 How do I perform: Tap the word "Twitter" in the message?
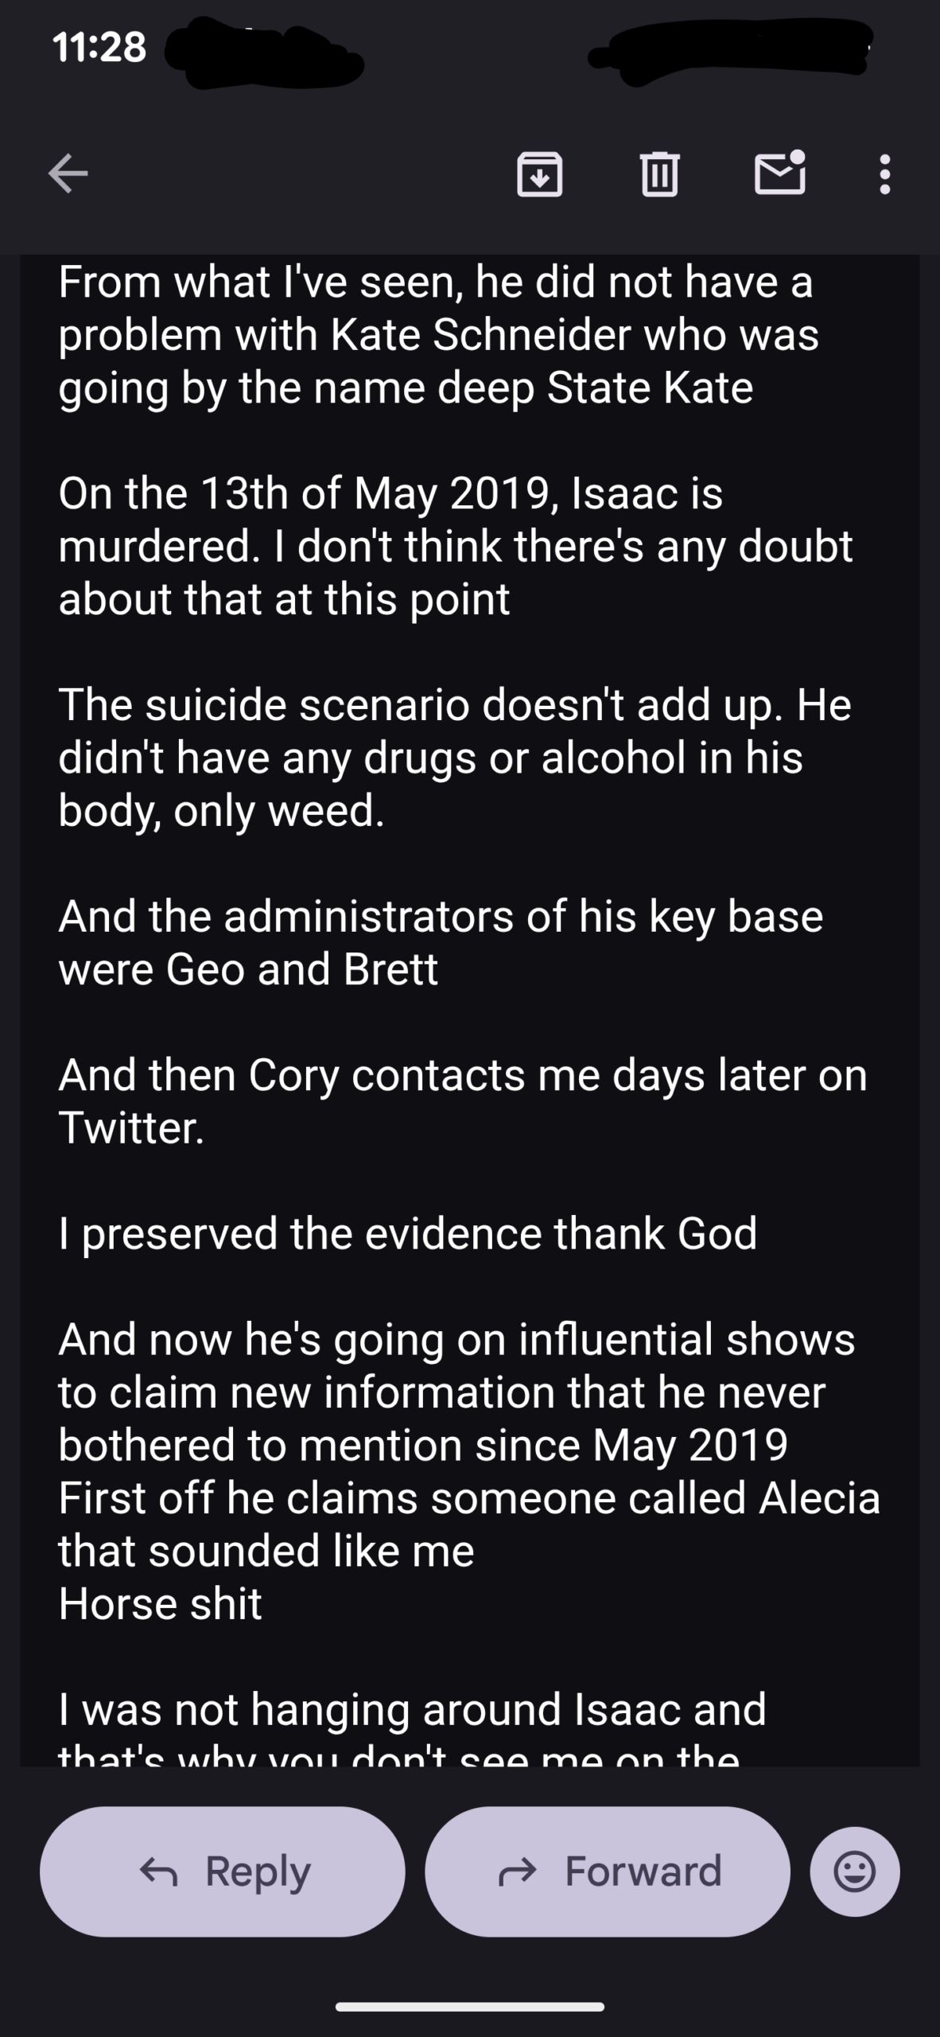click(x=131, y=1128)
